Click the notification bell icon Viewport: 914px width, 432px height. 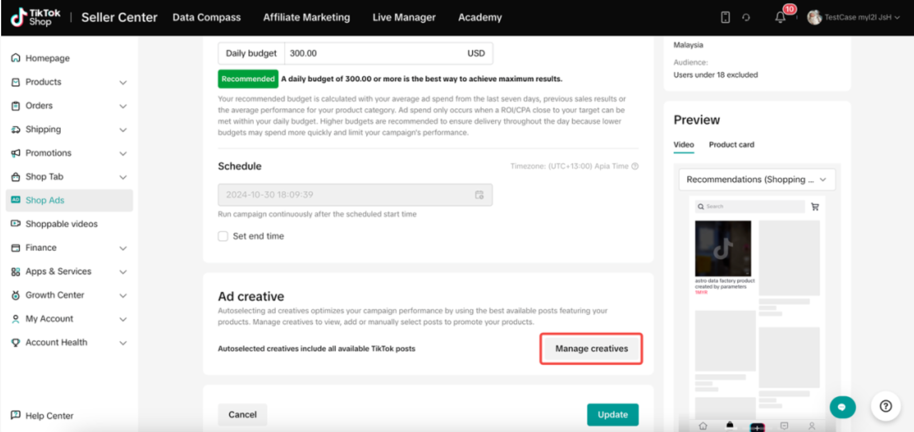coord(780,18)
